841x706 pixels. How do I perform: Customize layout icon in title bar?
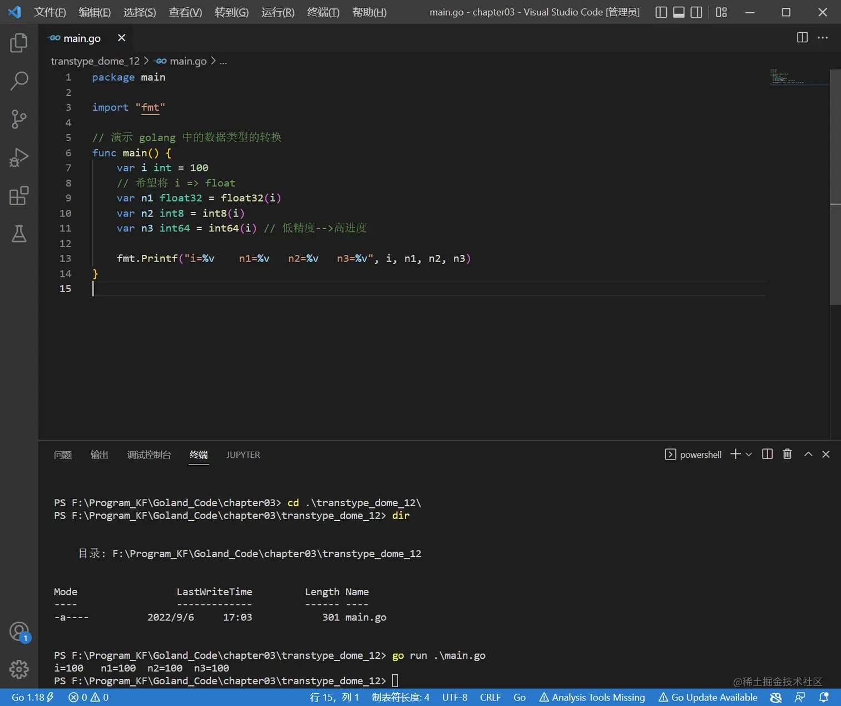coord(721,12)
